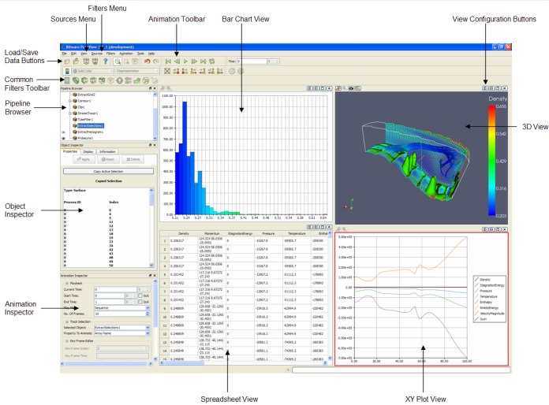Toggle visibility eye for ExtractHistogram1

click(64, 131)
